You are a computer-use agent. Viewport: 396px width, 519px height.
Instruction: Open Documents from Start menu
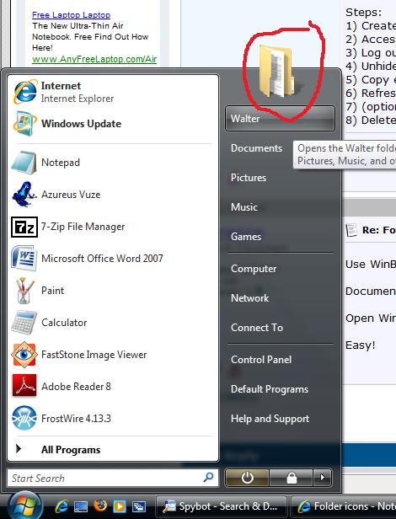(x=257, y=148)
